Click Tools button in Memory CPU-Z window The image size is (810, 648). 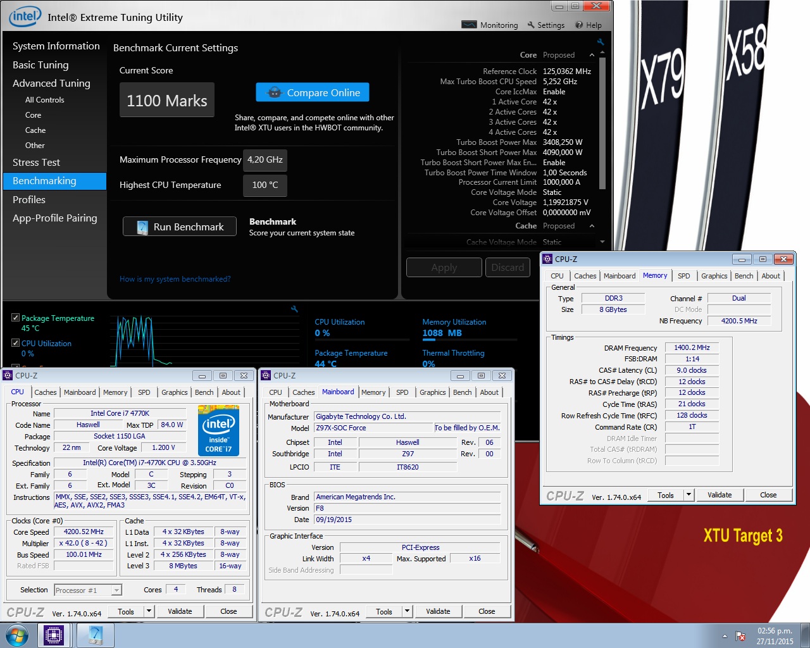pyautogui.click(x=666, y=495)
